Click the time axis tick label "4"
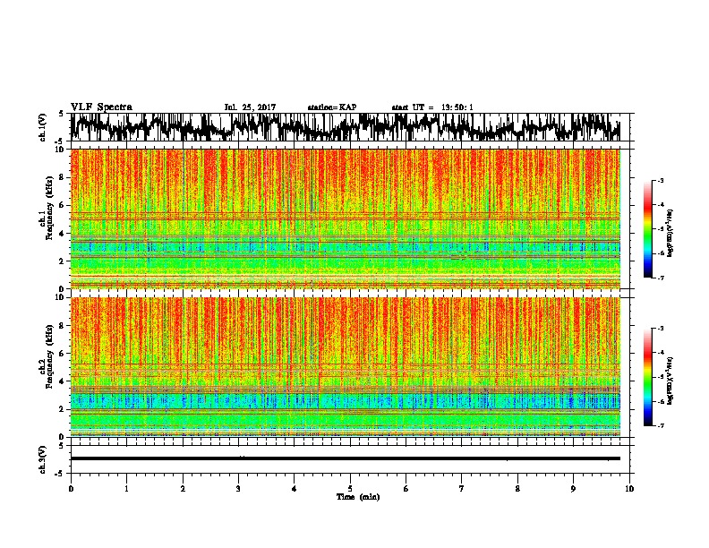Screen dimensions: 709x548 (x=295, y=488)
